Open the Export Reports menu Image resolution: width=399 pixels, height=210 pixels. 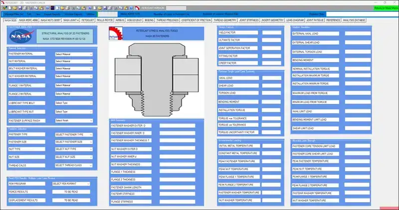52,14
